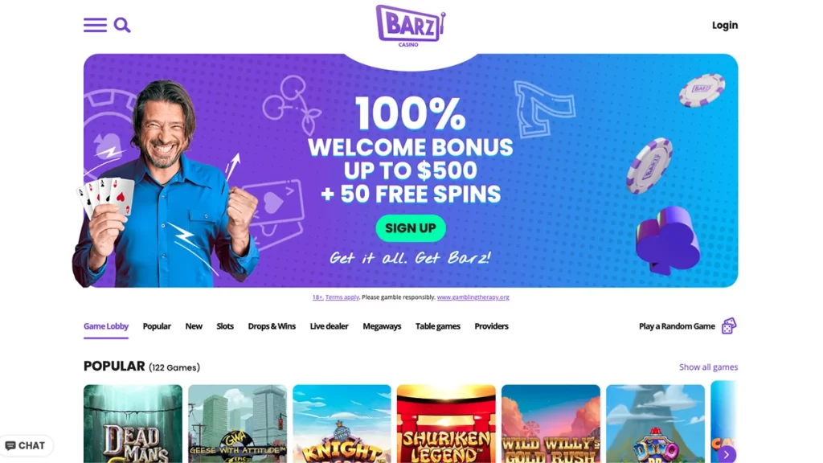Go to the Slots tab
The height and width of the screenshot is (463, 823).
(225, 326)
